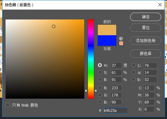Select the B blue radio button

point(100,102)
